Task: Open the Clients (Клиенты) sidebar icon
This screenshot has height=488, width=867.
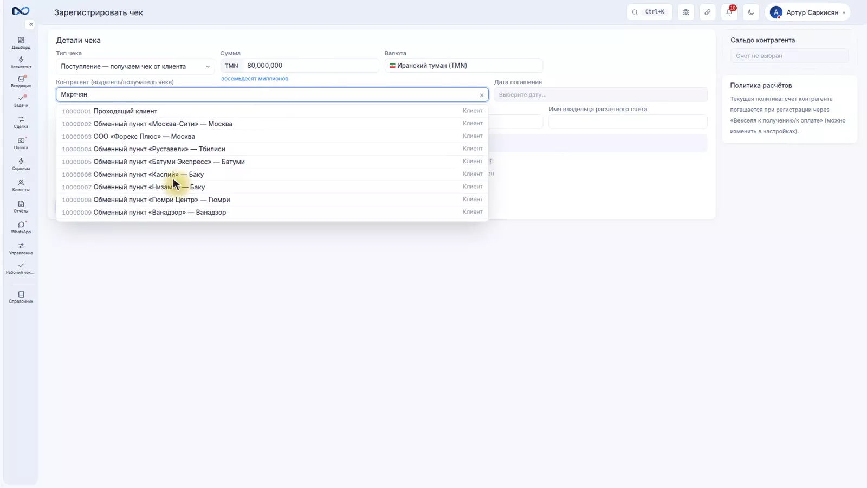Action: [21, 185]
